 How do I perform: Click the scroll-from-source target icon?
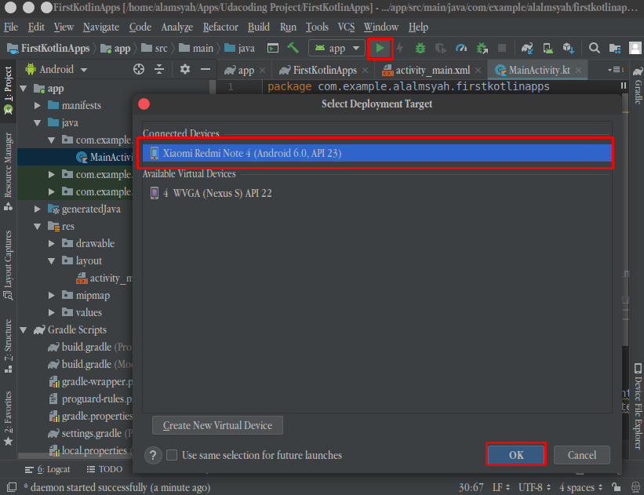click(x=139, y=69)
